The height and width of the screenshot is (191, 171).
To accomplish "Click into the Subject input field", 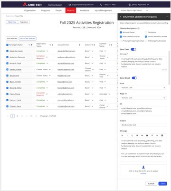I will point(143,125).
